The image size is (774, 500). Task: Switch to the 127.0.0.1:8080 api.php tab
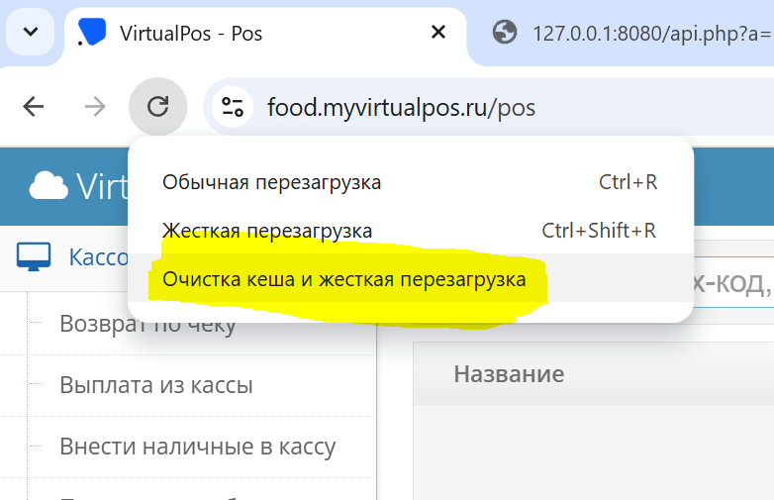point(633,33)
